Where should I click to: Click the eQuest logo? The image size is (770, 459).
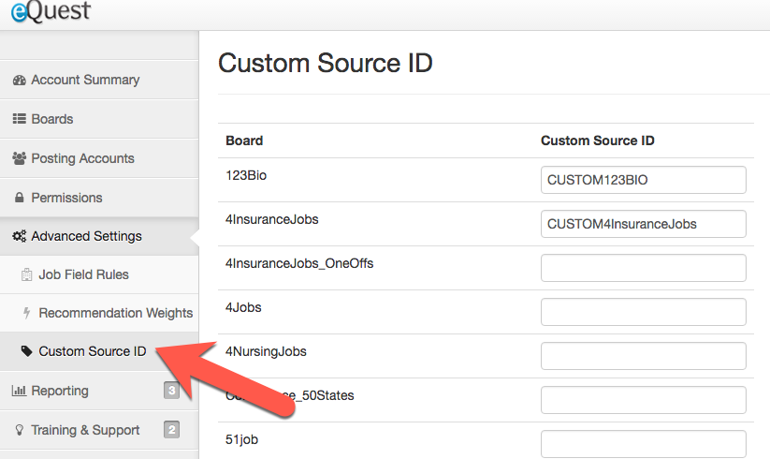point(51,11)
